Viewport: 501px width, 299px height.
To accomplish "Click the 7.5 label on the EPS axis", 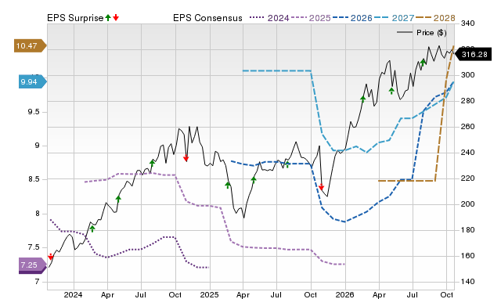I will tap(34, 247).
